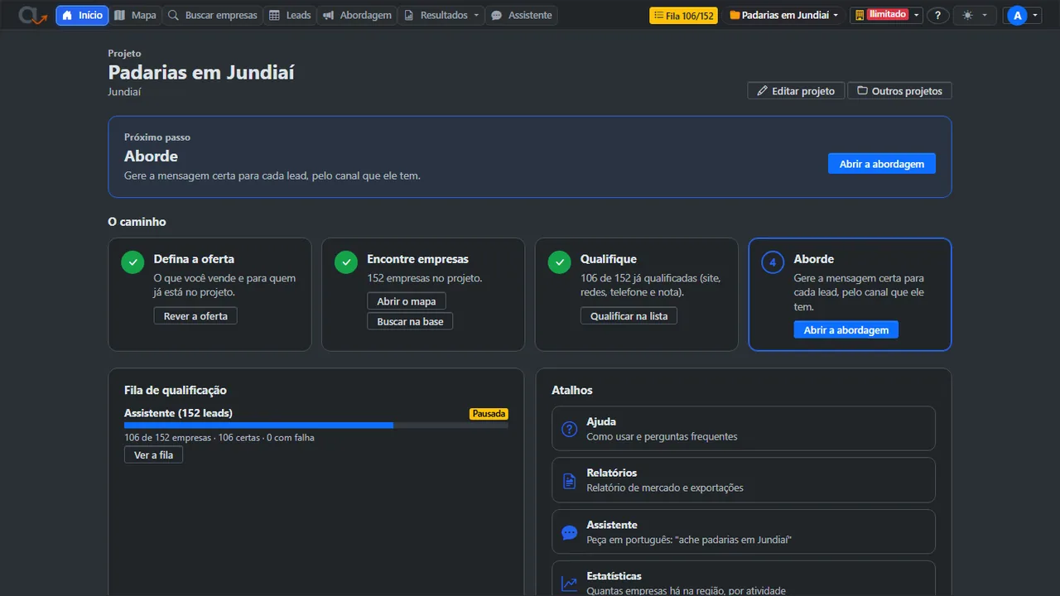Click Rever a oferta button

(x=195, y=315)
